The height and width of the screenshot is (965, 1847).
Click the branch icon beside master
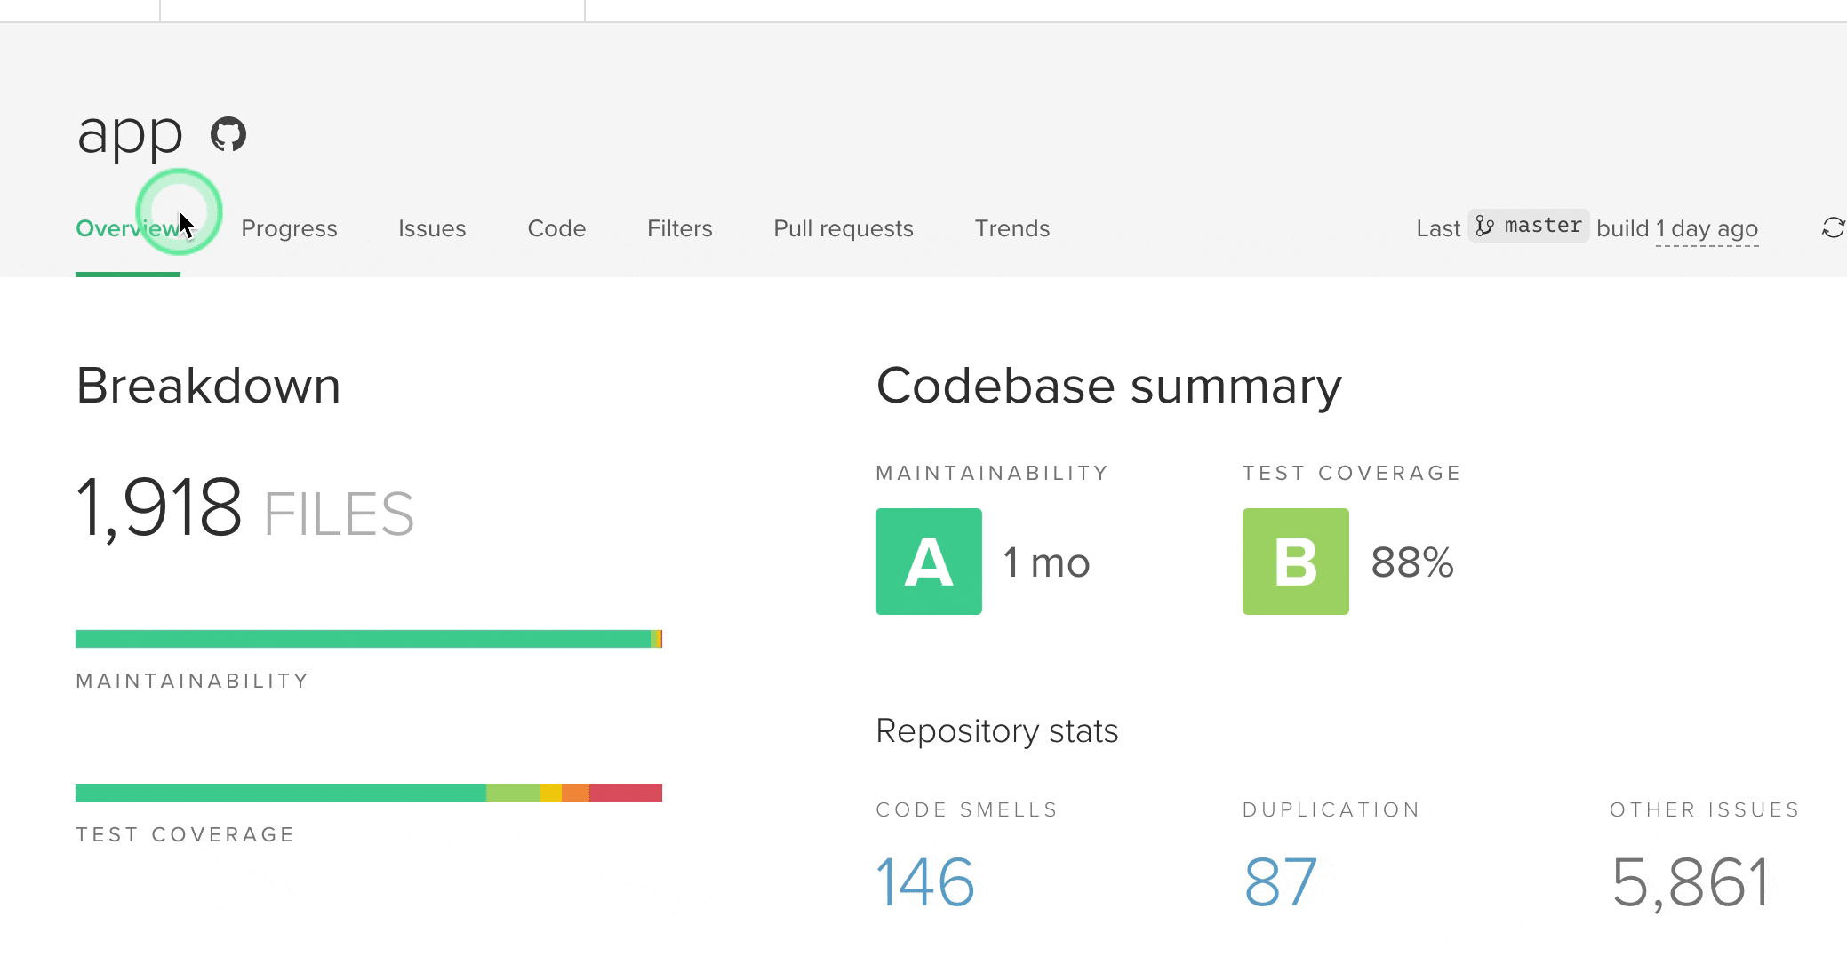1484,227
